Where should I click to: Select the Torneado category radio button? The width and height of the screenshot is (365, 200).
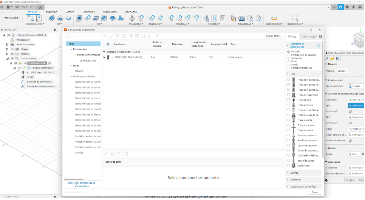click(289, 58)
